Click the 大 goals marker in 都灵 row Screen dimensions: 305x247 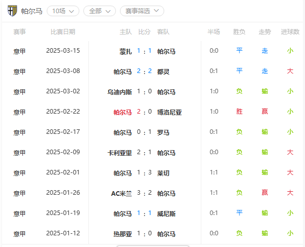point(290,71)
